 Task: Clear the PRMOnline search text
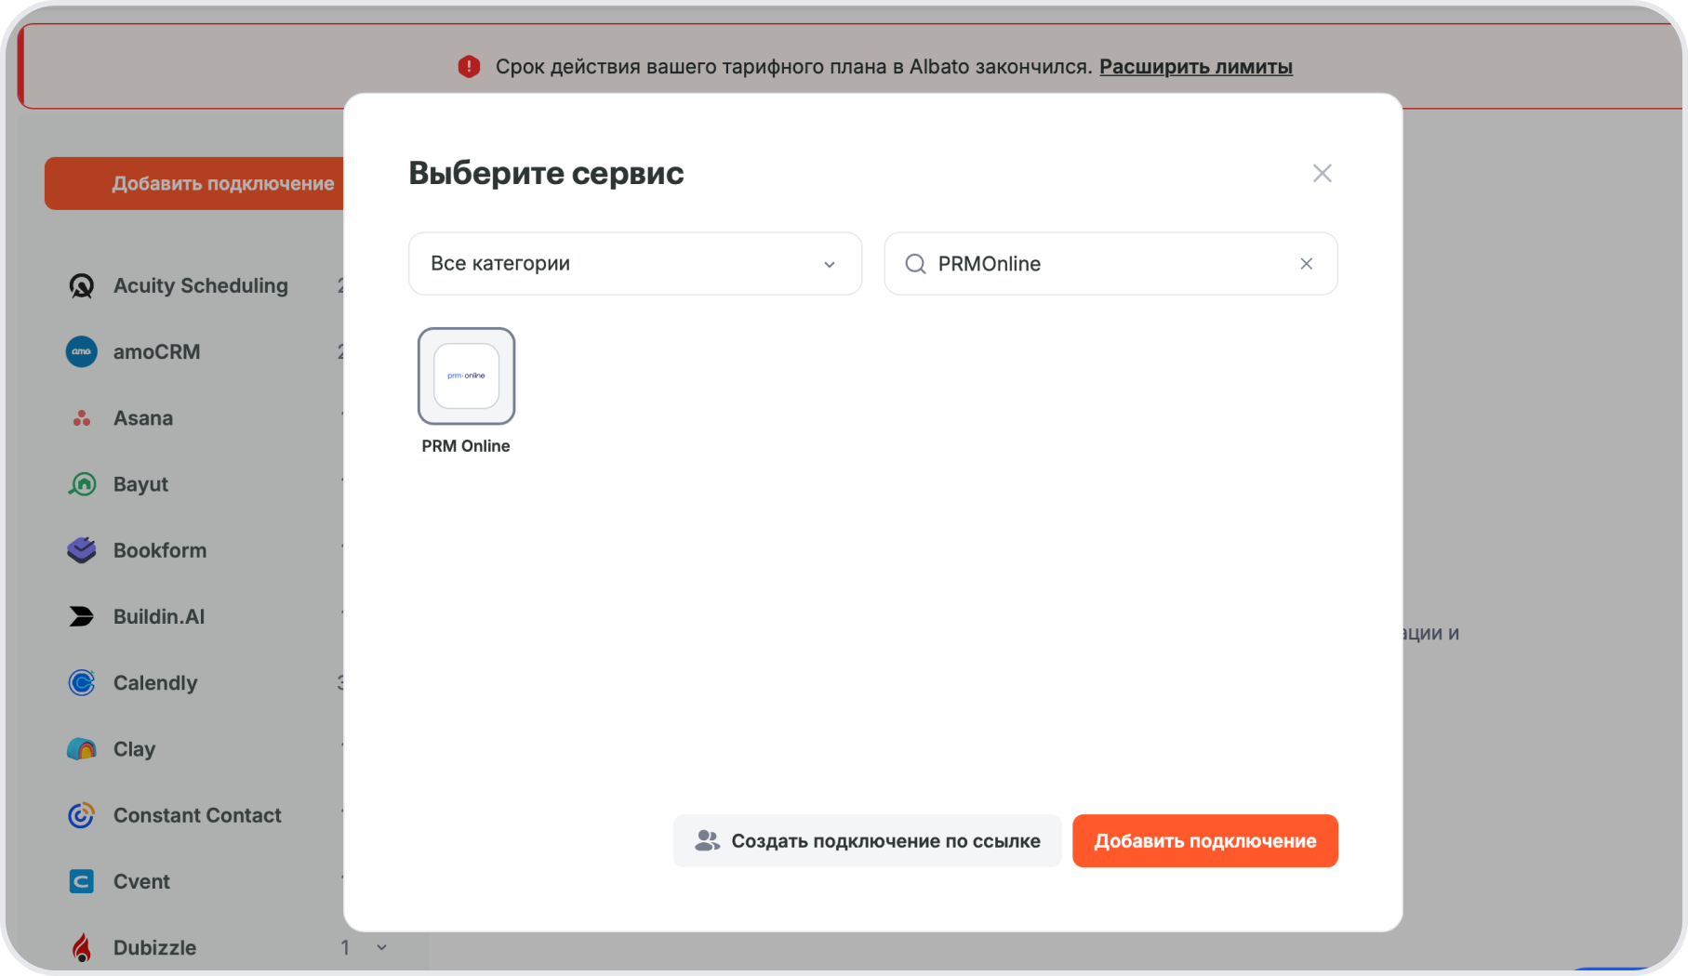point(1306,264)
